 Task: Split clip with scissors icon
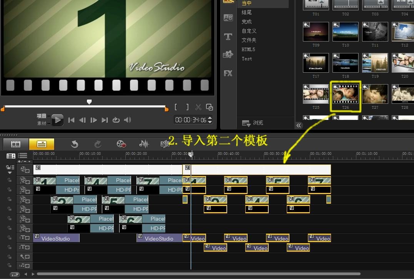click(x=198, y=107)
